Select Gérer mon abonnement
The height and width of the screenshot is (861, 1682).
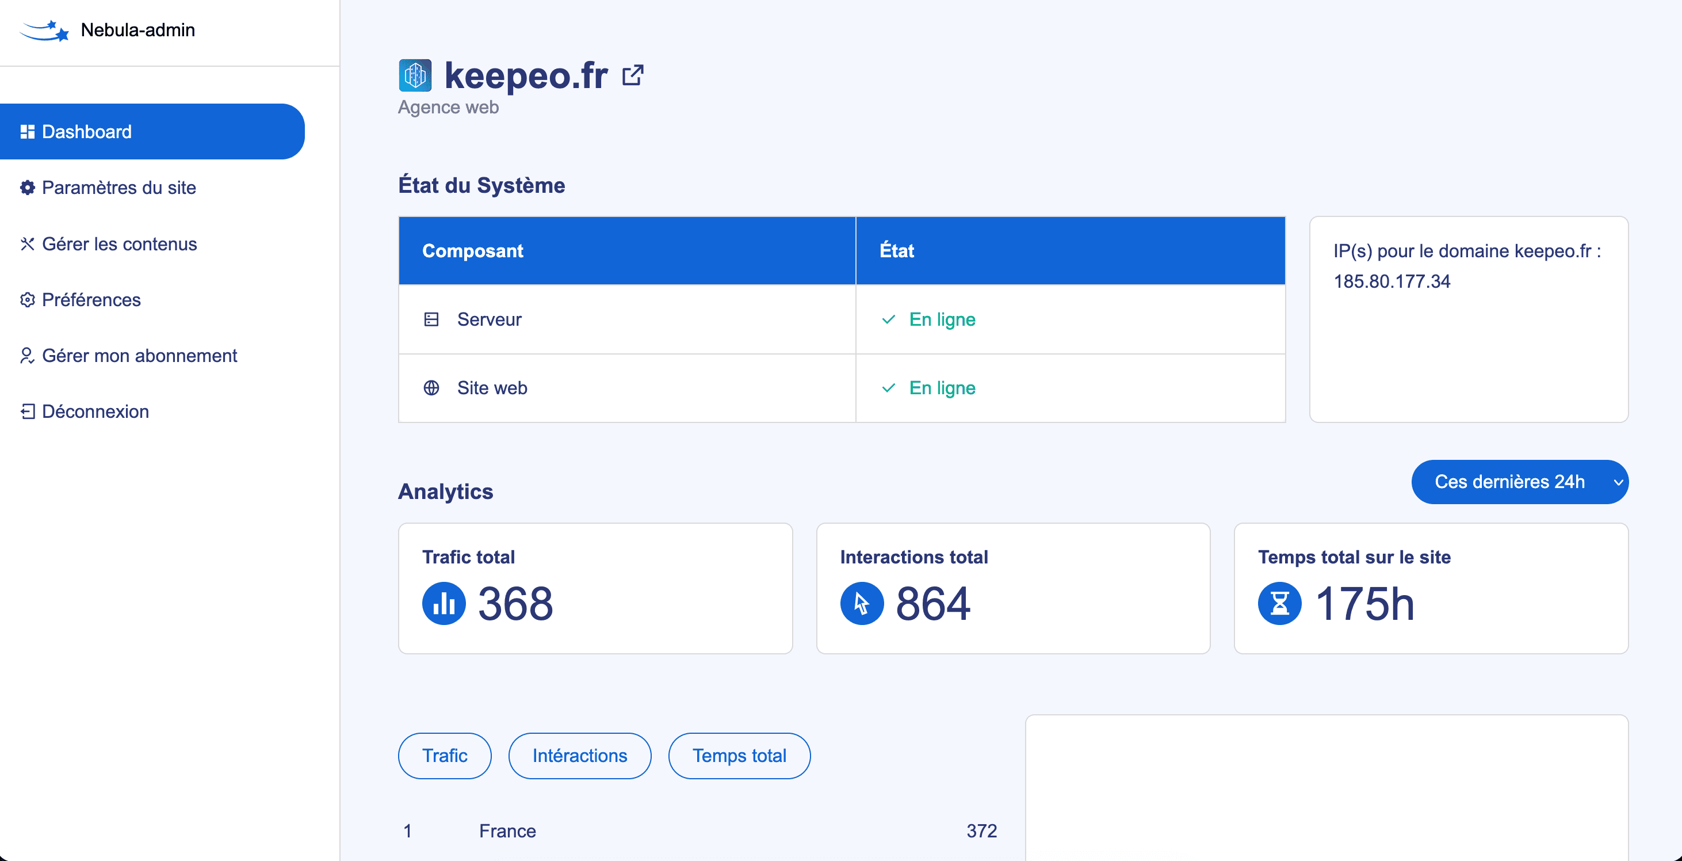(x=129, y=355)
